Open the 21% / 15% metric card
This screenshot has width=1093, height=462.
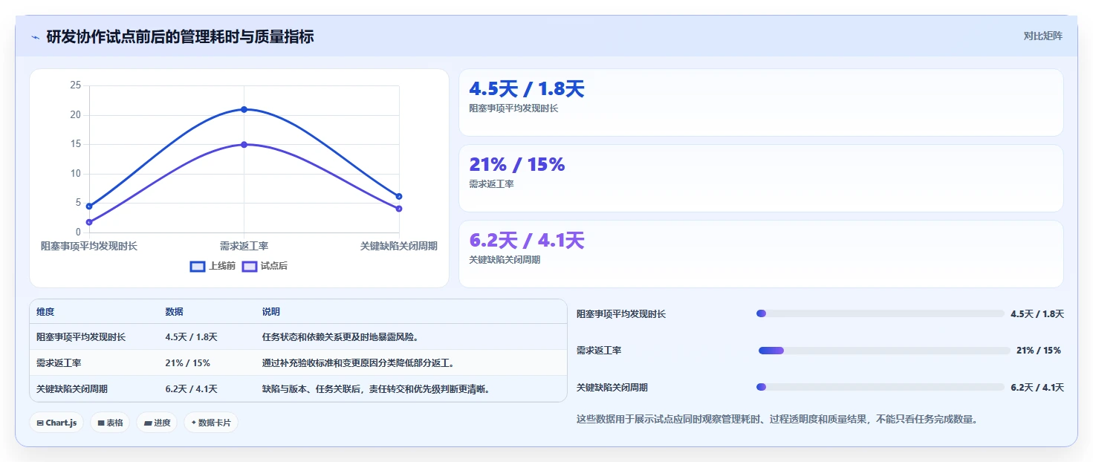[761, 178]
